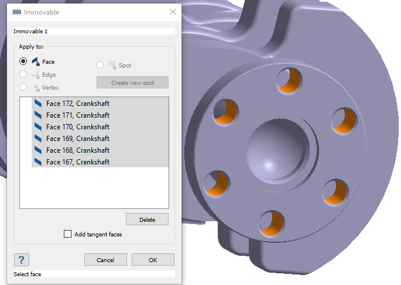Click the Spot grid icon
The width and height of the screenshot is (401, 285).
click(x=112, y=65)
